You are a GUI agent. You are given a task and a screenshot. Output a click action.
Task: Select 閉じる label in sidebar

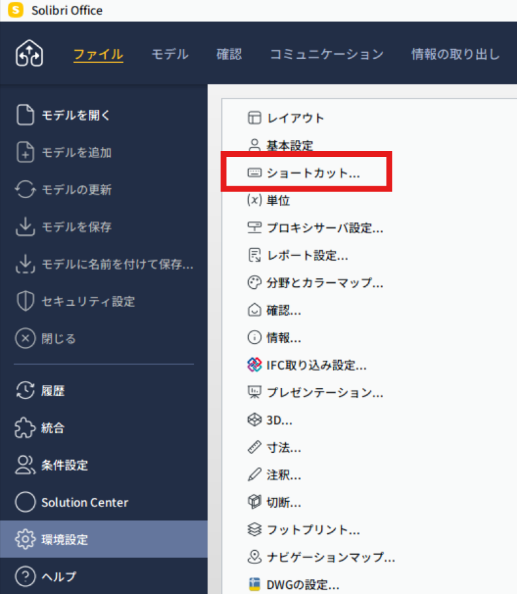pos(59,338)
